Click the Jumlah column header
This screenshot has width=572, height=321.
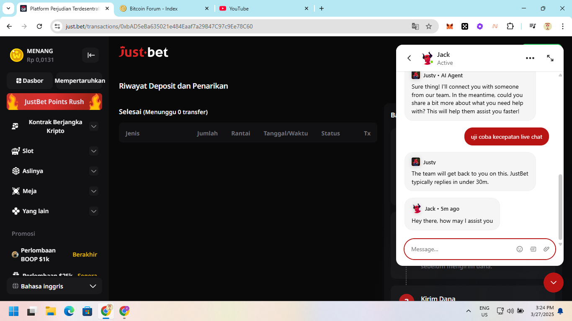pos(207,133)
